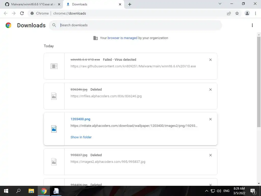Open the 'browser is managed' link
Viewport: 261px width, 196px height.
[x=122, y=38]
